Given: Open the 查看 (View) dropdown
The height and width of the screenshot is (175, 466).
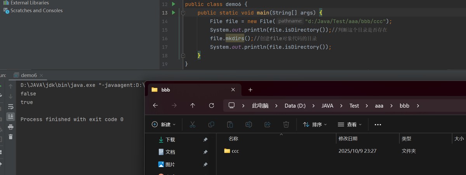Looking at the screenshot, I should point(350,125).
